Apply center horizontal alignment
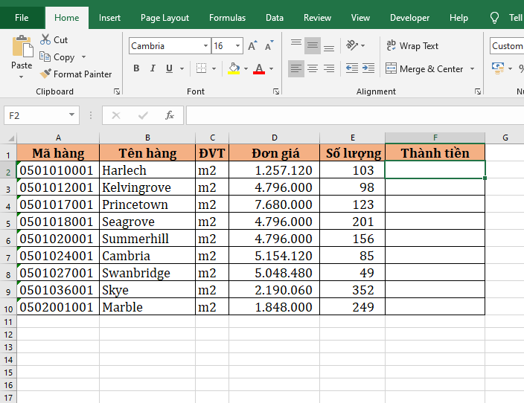This screenshot has width=524, height=403. pos(313,68)
